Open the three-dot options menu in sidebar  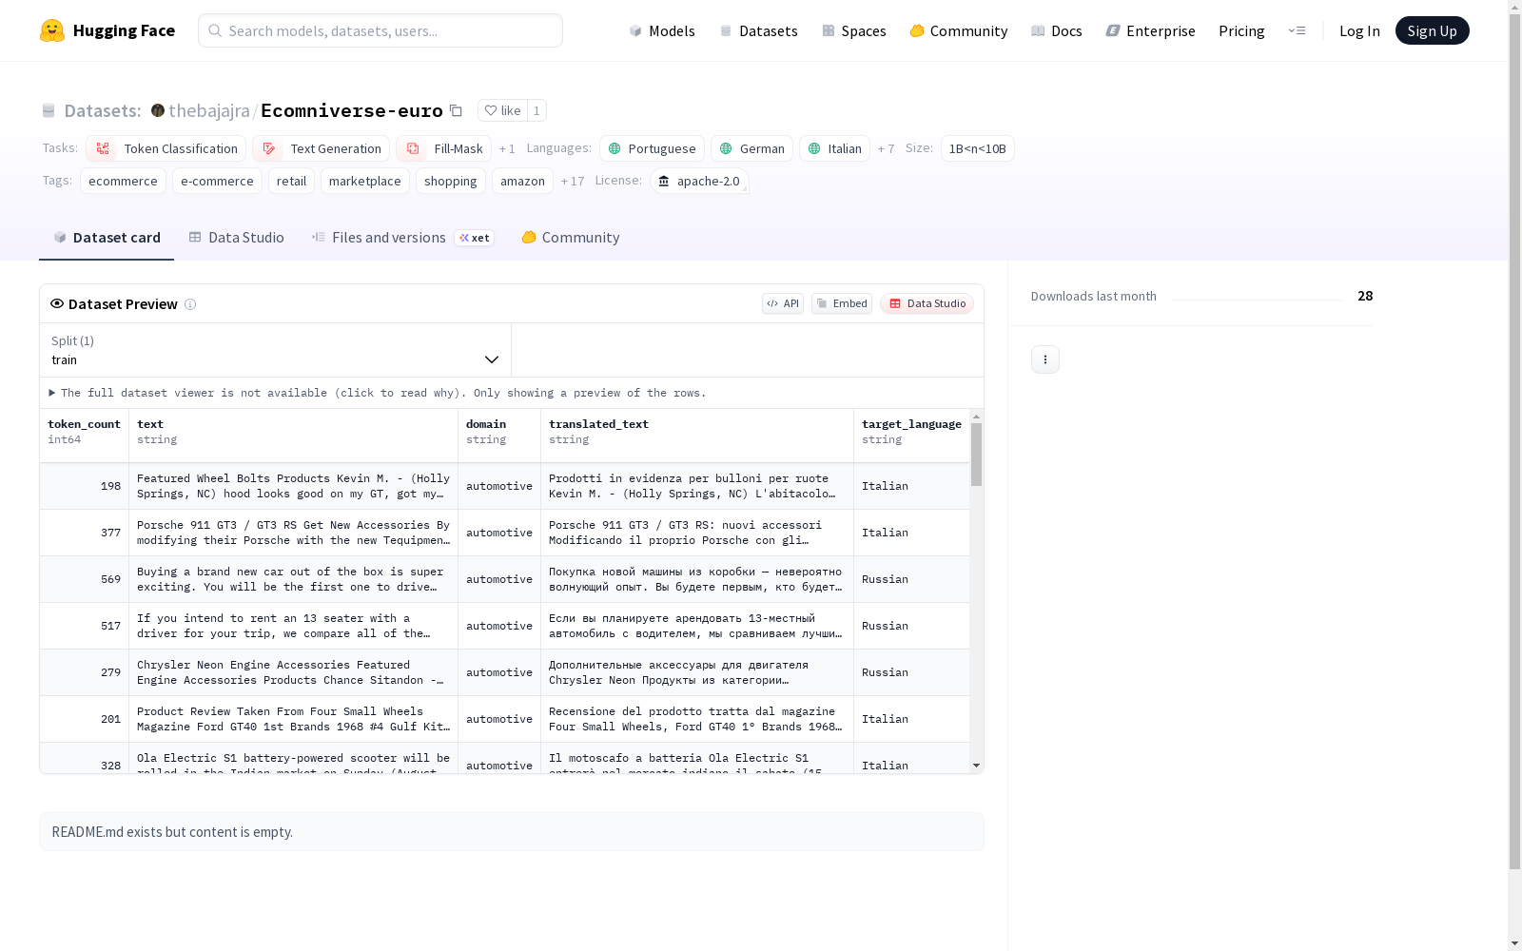(x=1045, y=359)
